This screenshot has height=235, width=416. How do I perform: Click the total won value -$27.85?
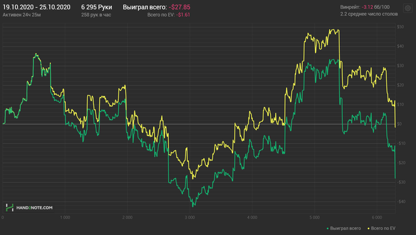pos(179,7)
